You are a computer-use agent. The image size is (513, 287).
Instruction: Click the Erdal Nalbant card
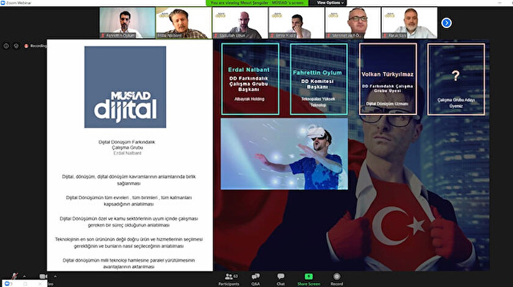250,79
